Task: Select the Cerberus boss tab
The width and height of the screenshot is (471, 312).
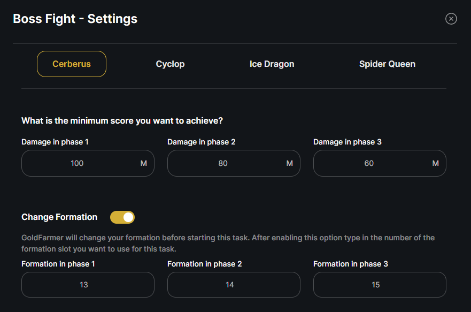Action: (x=72, y=64)
